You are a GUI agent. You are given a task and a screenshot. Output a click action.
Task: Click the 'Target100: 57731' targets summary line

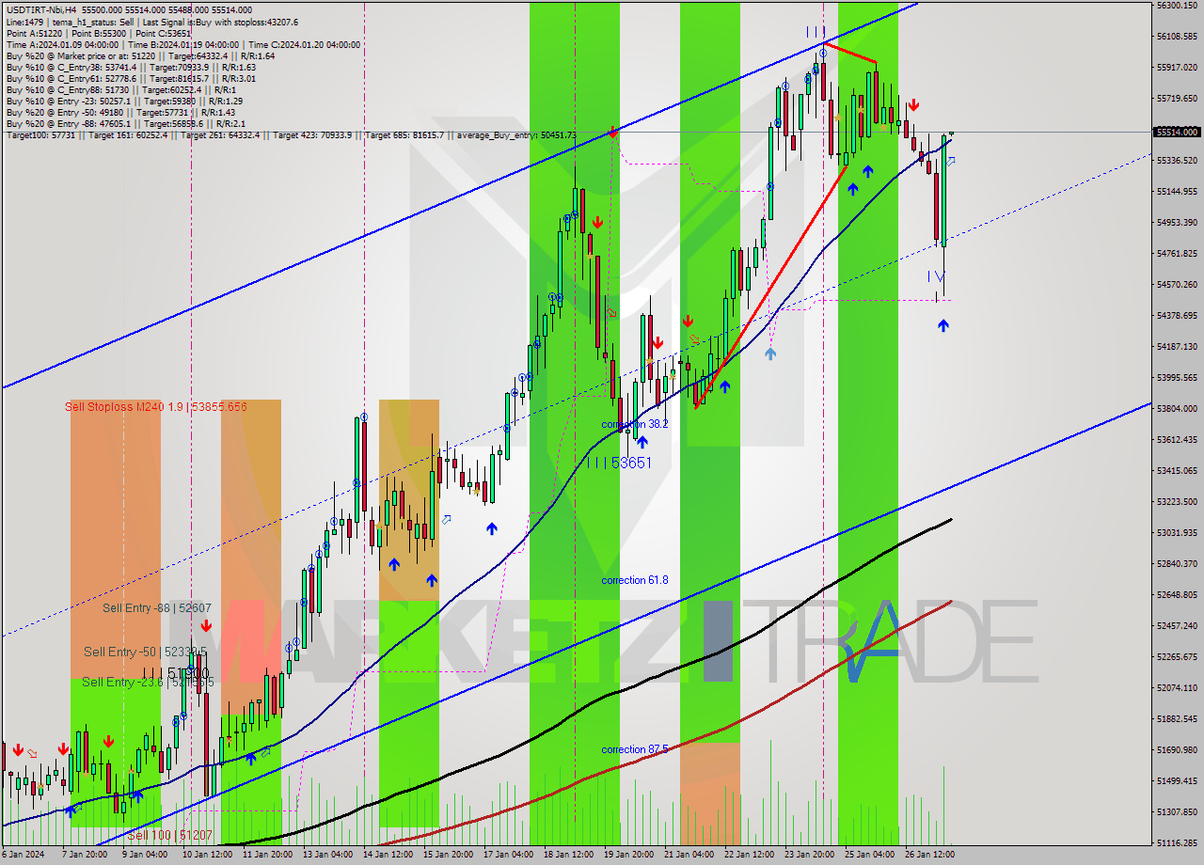coord(291,134)
